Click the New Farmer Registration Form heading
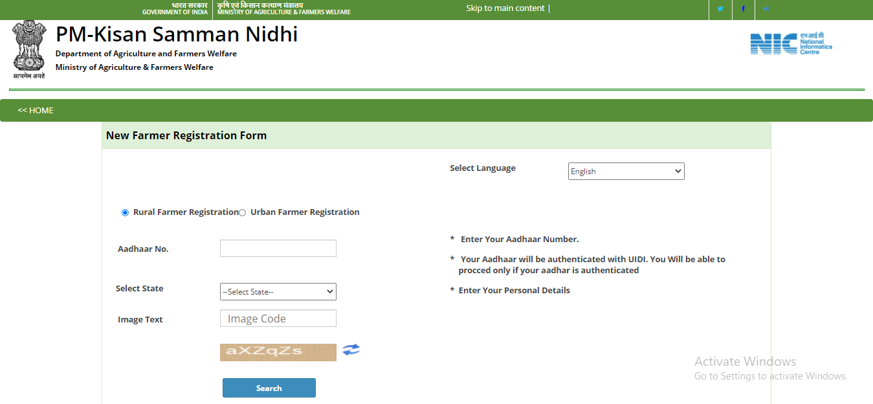The width and height of the screenshot is (873, 404). click(x=186, y=135)
